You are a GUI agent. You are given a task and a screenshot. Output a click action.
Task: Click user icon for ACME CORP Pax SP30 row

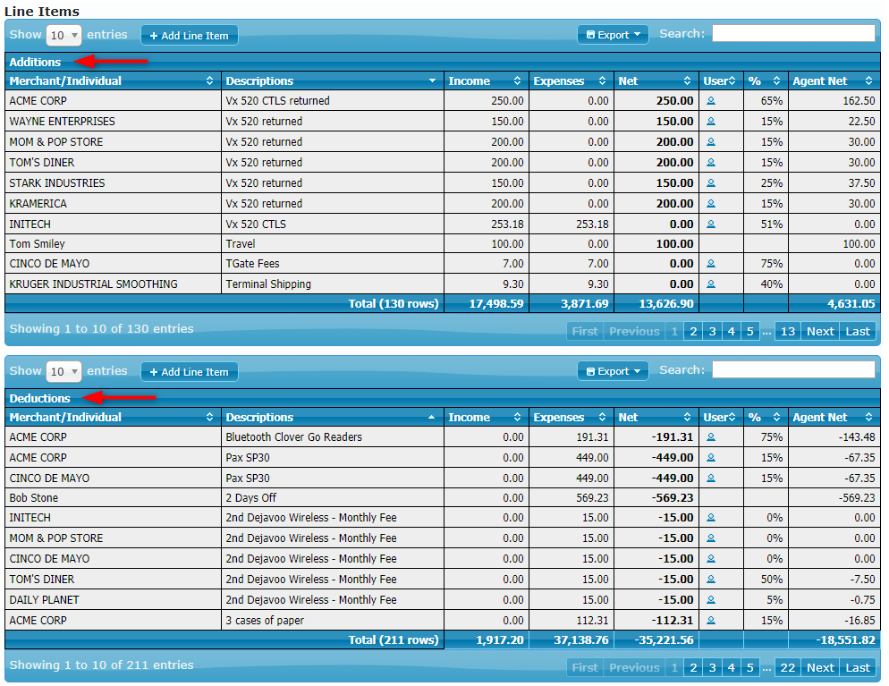[711, 458]
